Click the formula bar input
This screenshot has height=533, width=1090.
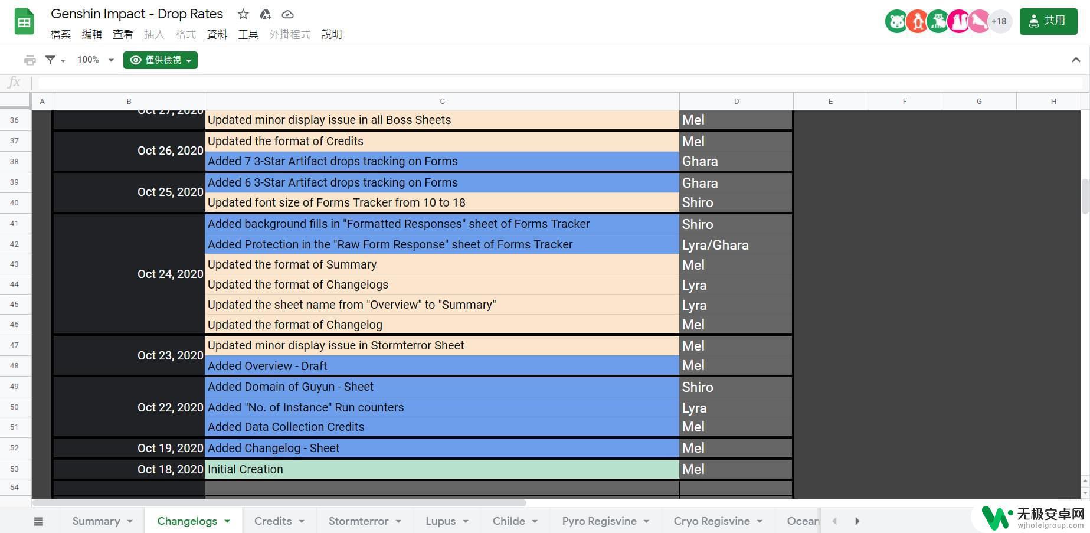561,83
